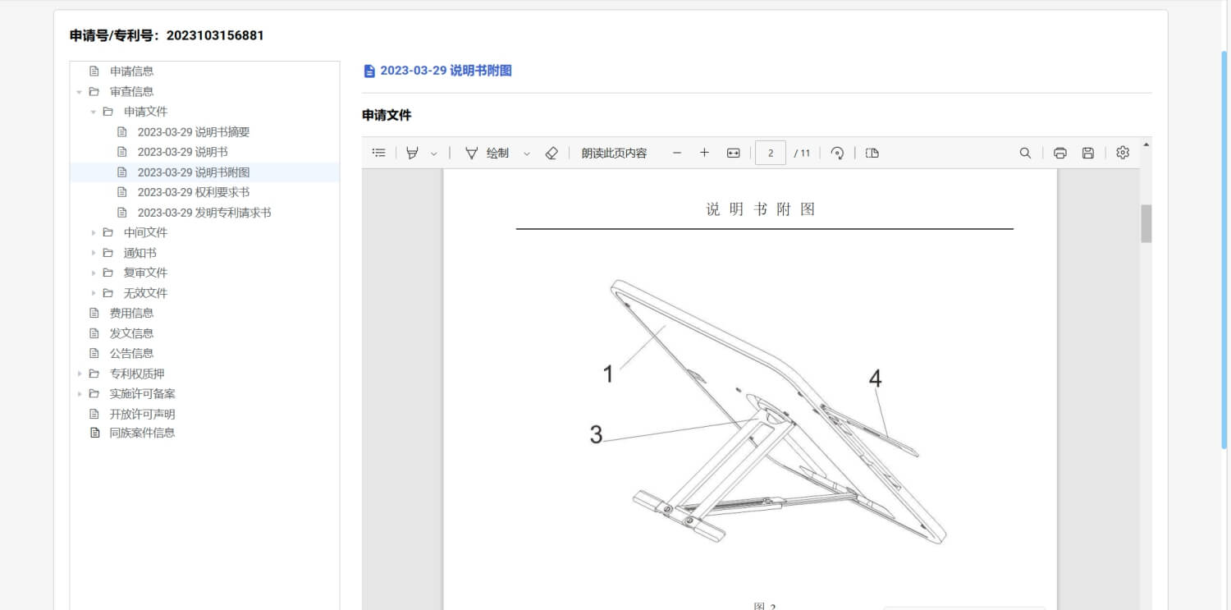Image resolution: width=1231 pixels, height=610 pixels.
Task: Save the PDF with the disk icon
Action: pyautogui.click(x=1087, y=153)
